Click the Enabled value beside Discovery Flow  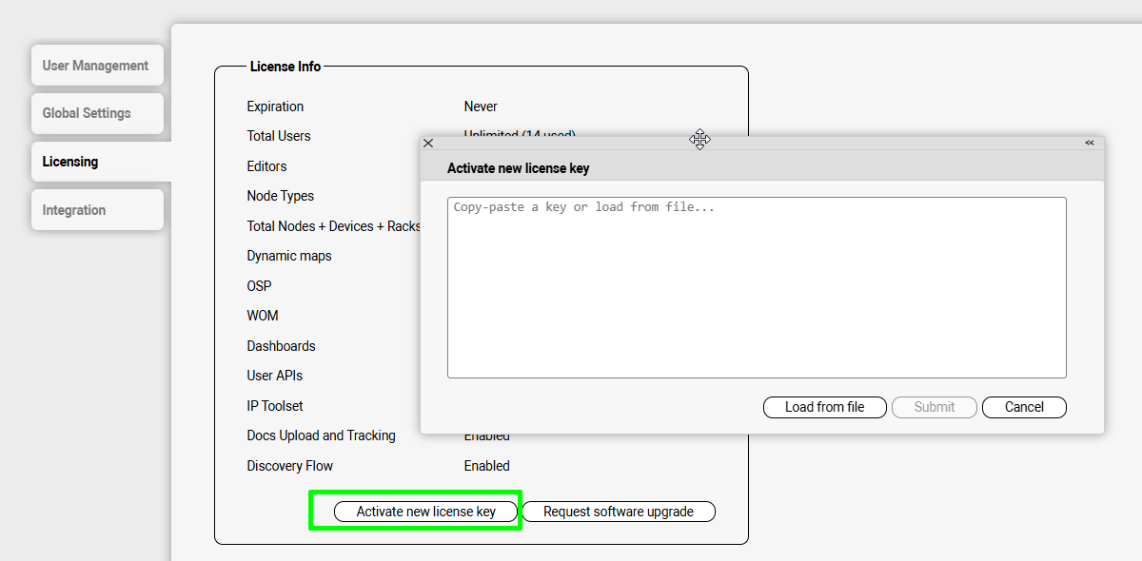(x=486, y=466)
